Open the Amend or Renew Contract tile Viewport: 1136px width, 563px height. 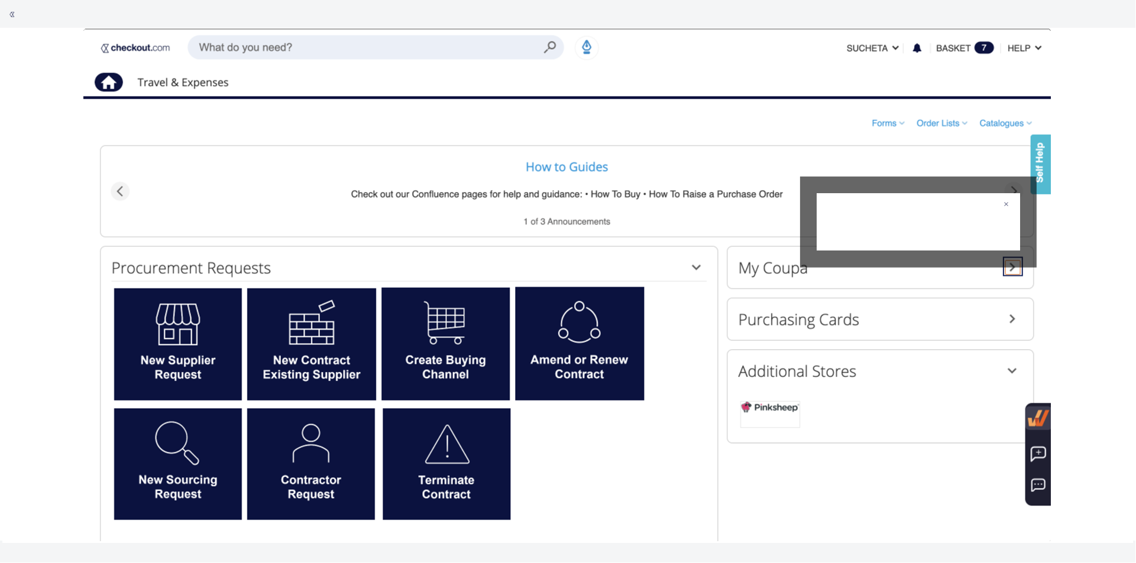pyautogui.click(x=580, y=344)
